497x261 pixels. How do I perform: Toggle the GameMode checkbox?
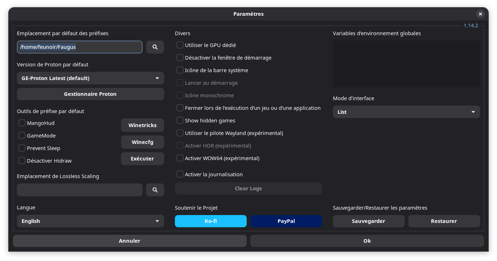[x=22, y=136]
